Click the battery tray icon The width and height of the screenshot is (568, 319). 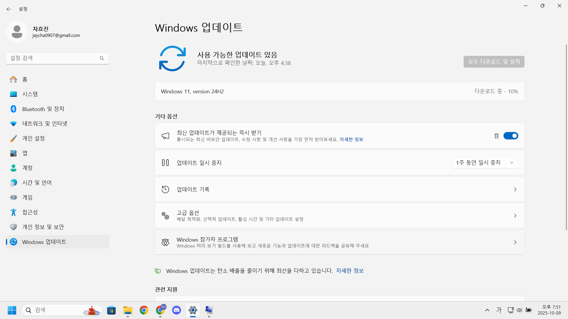(x=529, y=310)
